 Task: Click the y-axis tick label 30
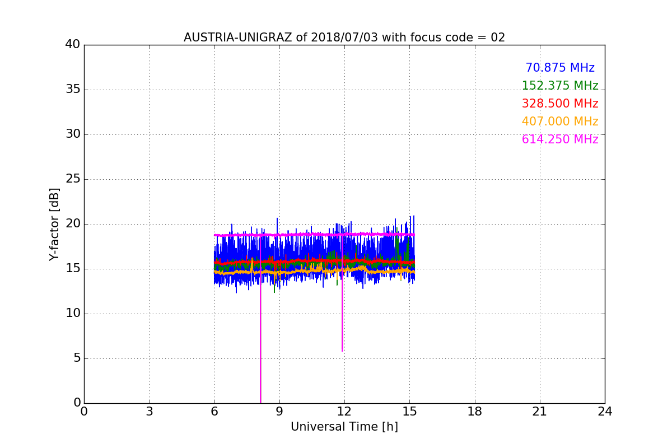click(73, 134)
